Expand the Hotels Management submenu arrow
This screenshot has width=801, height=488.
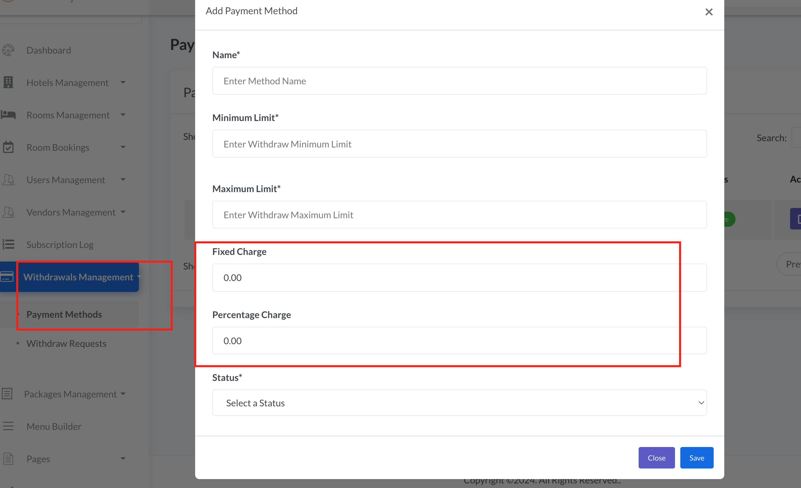click(123, 82)
